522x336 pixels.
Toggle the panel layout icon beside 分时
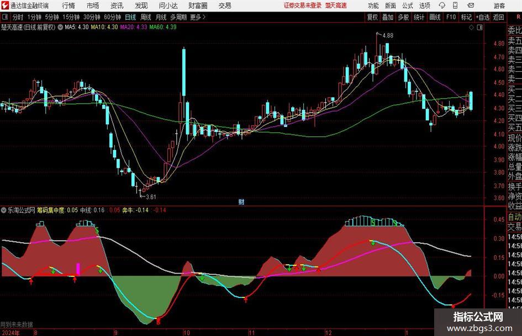(x=5, y=17)
